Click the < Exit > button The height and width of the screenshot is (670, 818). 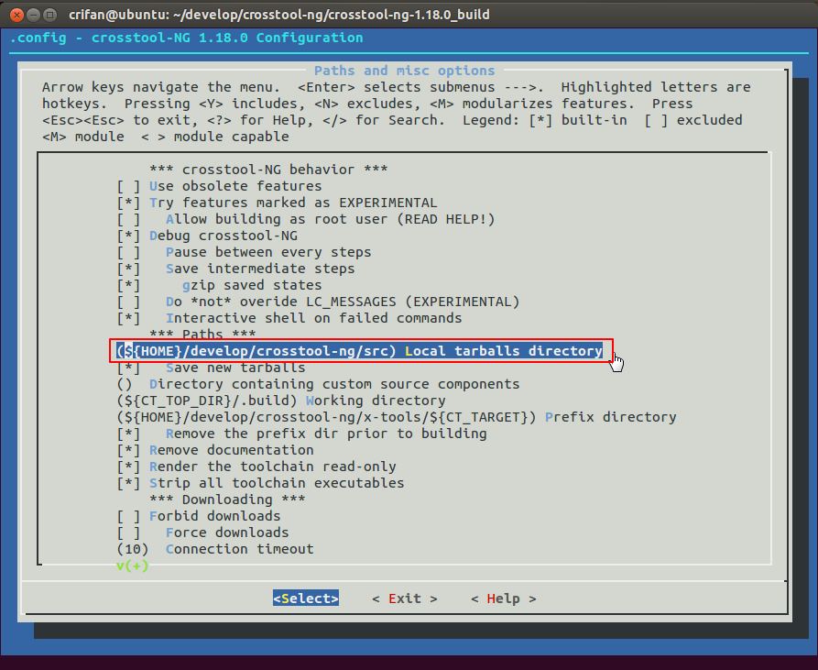point(405,599)
